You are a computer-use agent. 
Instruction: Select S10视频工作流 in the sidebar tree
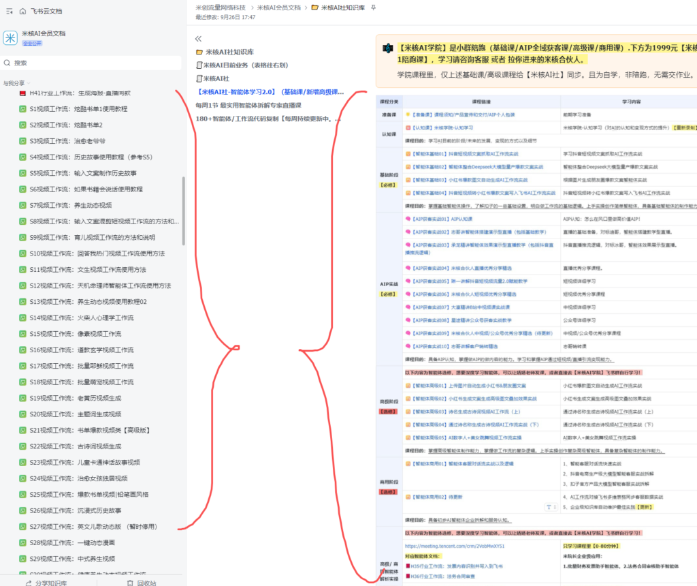coord(97,253)
